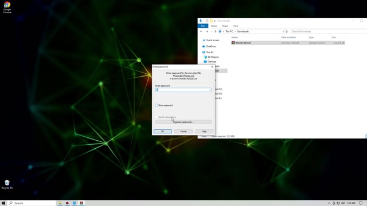367x206 pixels.
Task: Click the taskbar Search box
Action: click(x=32, y=203)
